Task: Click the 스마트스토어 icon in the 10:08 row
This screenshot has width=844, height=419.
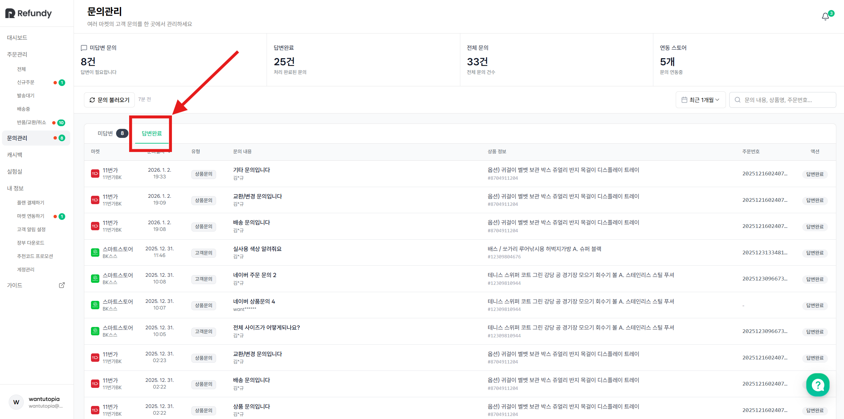Action: [x=95, y=278]
